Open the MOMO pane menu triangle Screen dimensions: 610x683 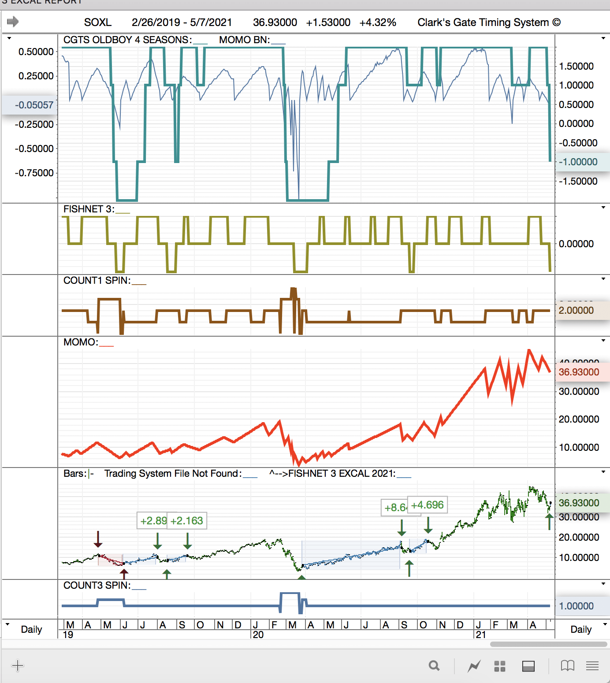pyautogui.click(x=603, y=341)
